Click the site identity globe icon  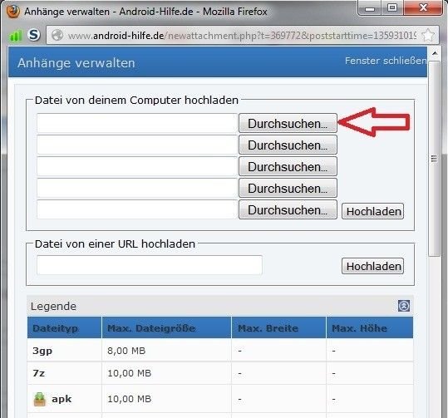[x=57, y=36]
